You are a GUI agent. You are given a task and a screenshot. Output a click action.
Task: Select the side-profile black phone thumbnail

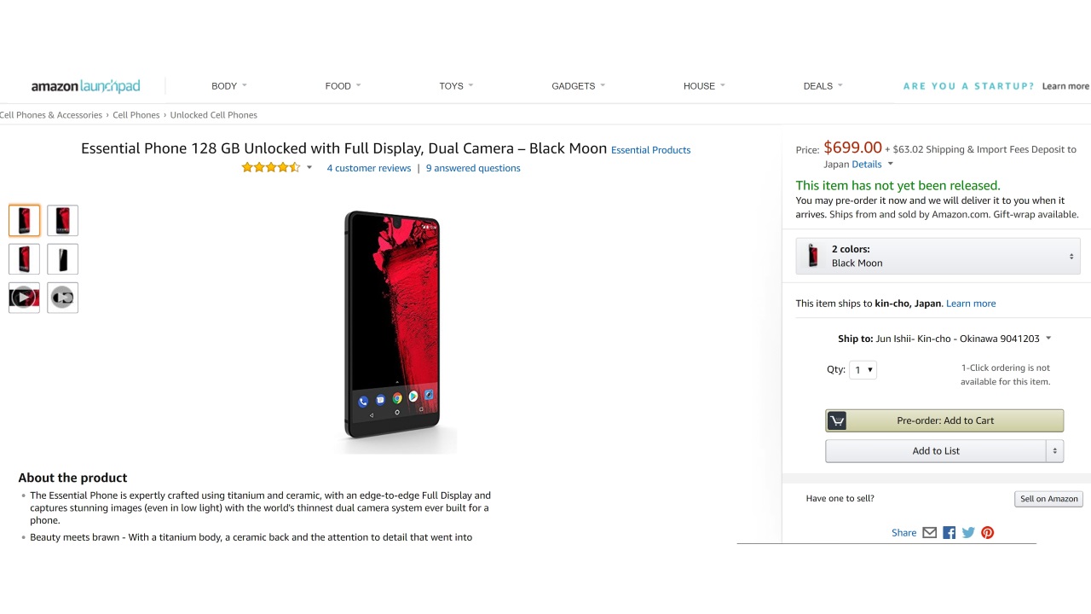coord(62,259)
